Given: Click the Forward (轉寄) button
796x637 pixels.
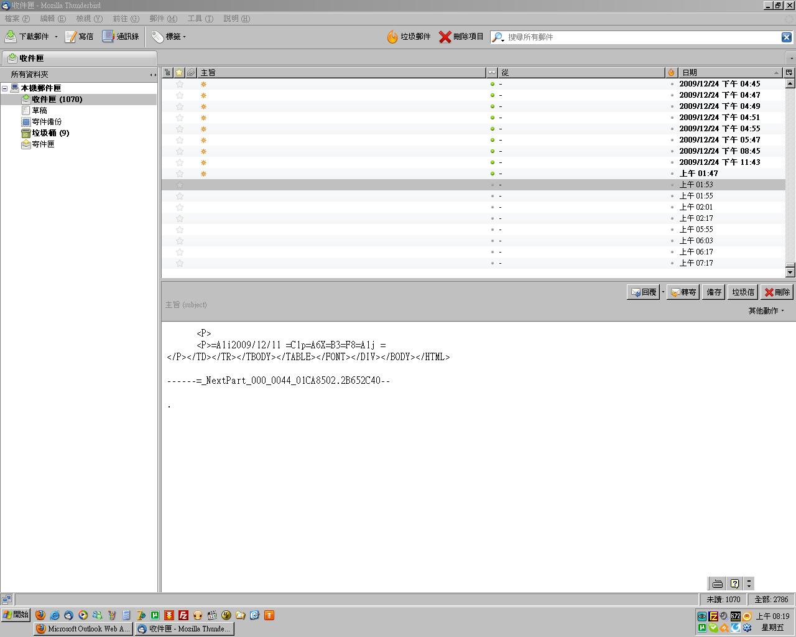Looking at the screenshot, I should pyautogui.click(x=683, y=292).
